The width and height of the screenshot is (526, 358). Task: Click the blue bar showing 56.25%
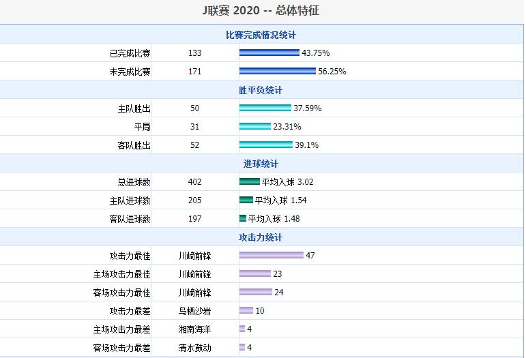click(x=278, y=71)
